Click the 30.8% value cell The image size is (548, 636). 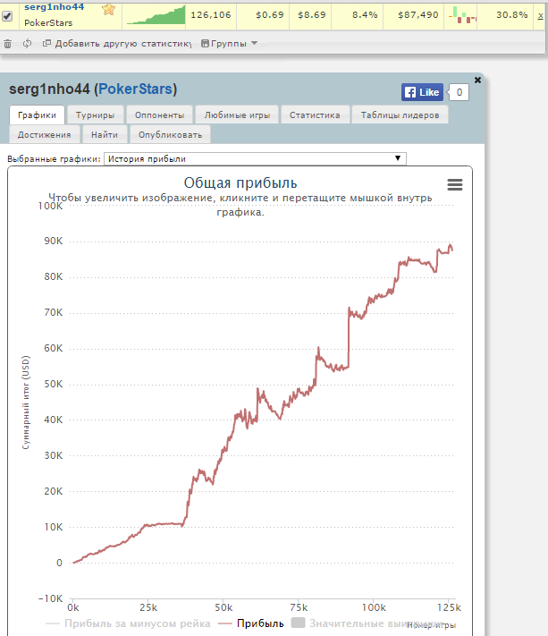coord(512,15)
